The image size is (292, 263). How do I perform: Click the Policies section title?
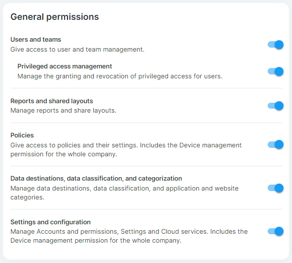pyautogui.click(x=22, y=135)
